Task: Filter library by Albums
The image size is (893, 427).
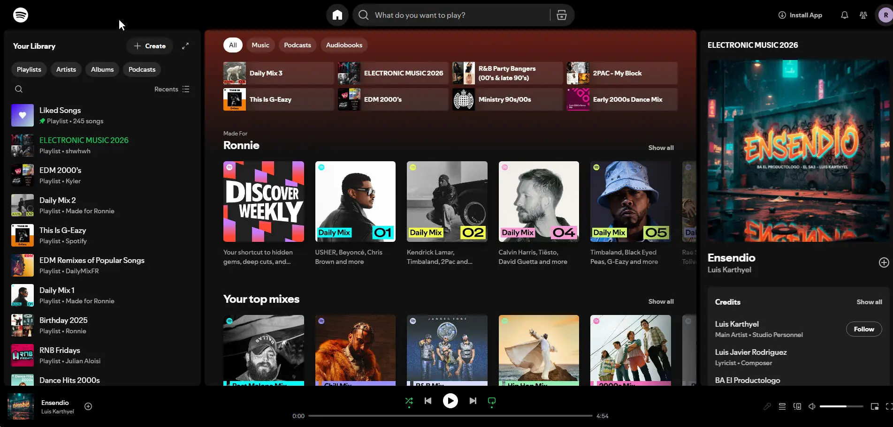Action: (x=102, y=69)
